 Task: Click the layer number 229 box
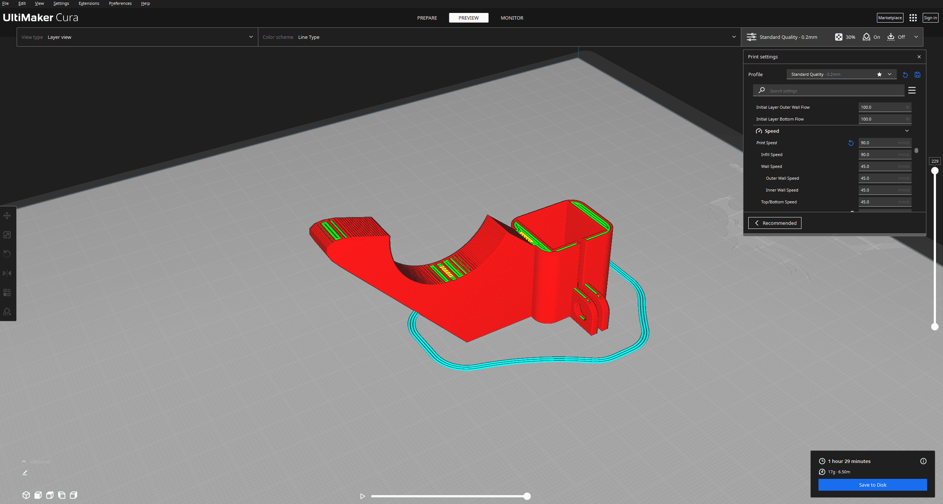pyautogui.click(x=935, y=161)
